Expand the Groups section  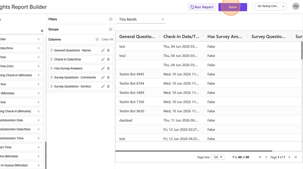point(81,29)
